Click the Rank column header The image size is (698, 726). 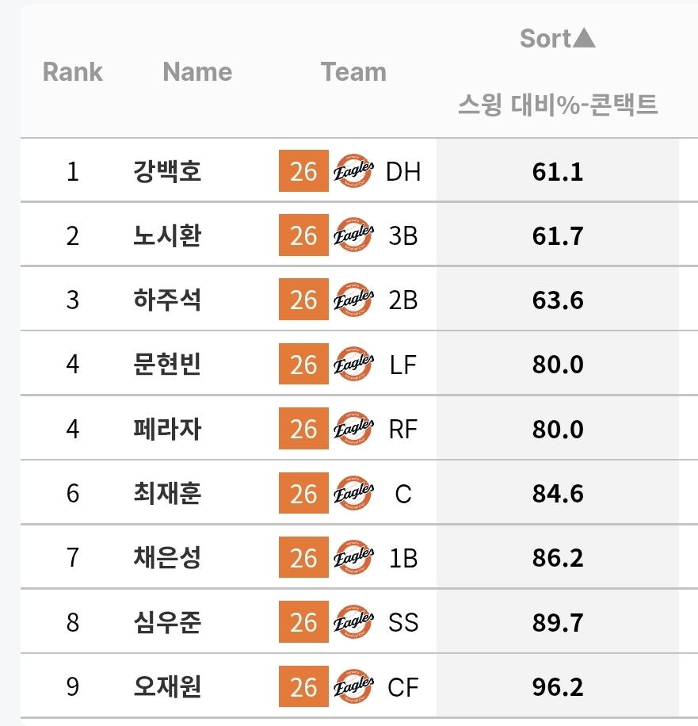coord(73,72)
